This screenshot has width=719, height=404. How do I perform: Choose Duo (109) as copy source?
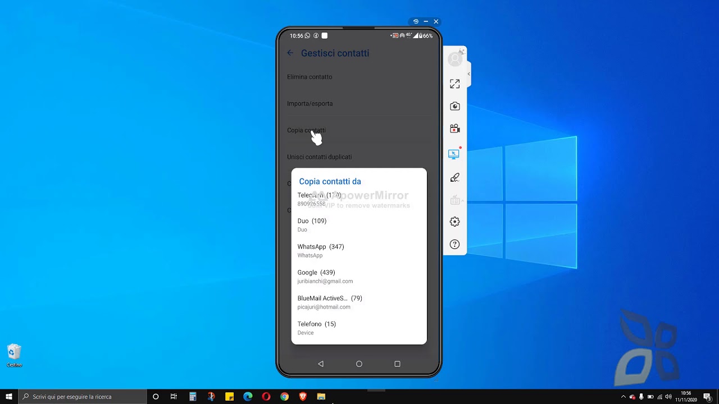pos(359,225)
